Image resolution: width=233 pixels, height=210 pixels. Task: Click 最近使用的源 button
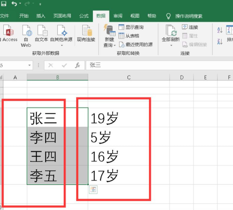point(136,44)
